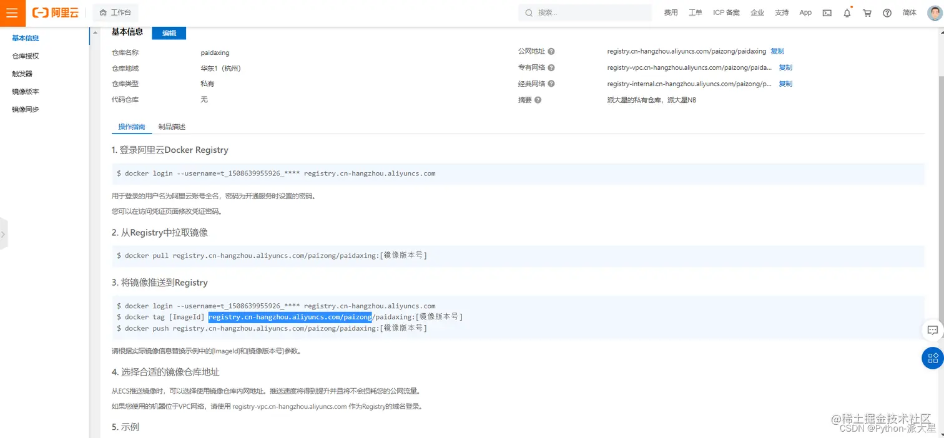Open the hamburger menu in the header
This screenshot has width=944, height=438.
point(12,12)
